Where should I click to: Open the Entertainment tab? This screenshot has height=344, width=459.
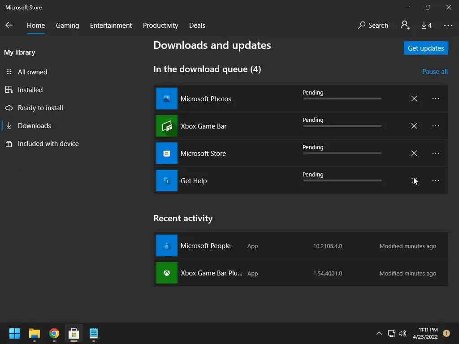click(x=111, y=26)
